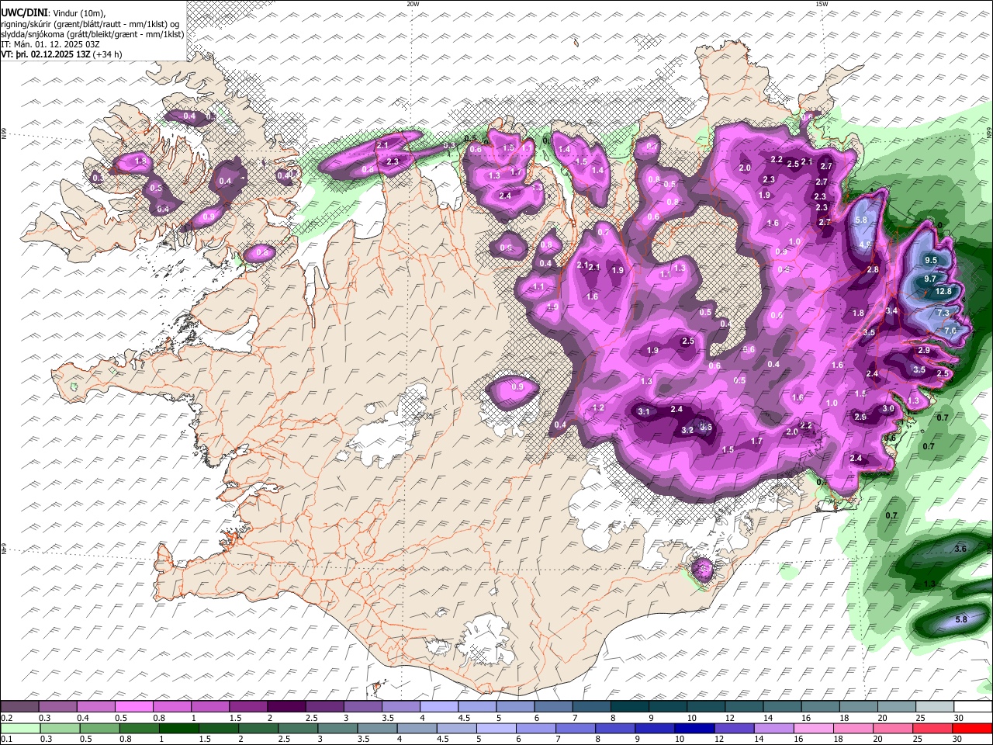Pick the slate blue 6 swatch, upper legend
The image size is (993, 745).
click(x=554, y=707)
